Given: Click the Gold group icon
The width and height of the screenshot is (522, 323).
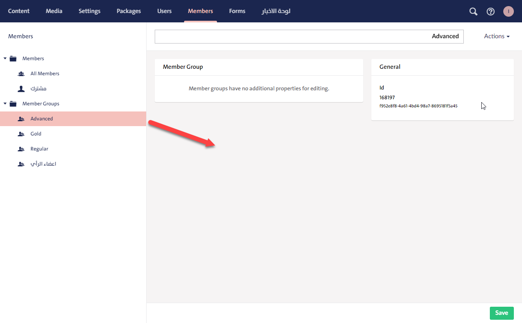Looking at the screenshot, I should click(21, 134).
